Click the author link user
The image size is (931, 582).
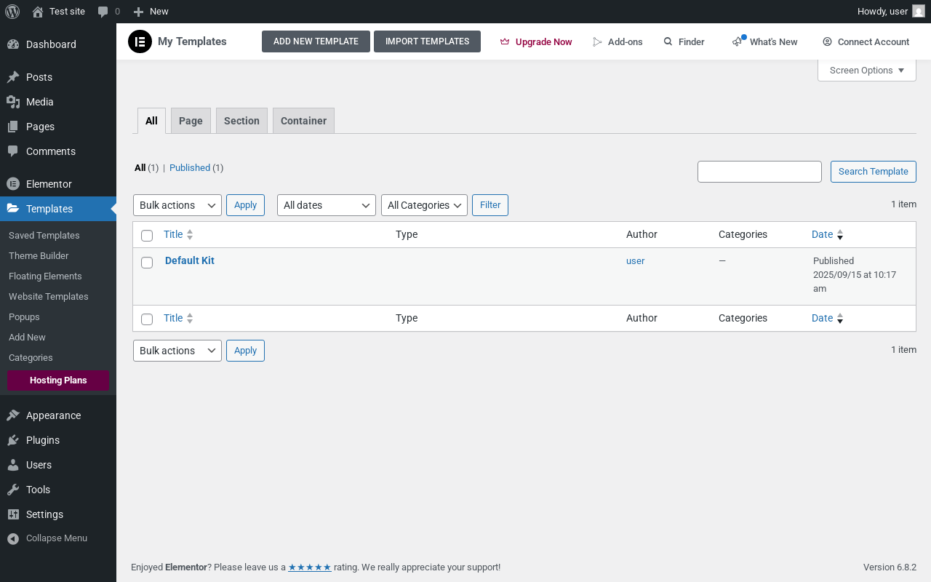tap(635, 260)
